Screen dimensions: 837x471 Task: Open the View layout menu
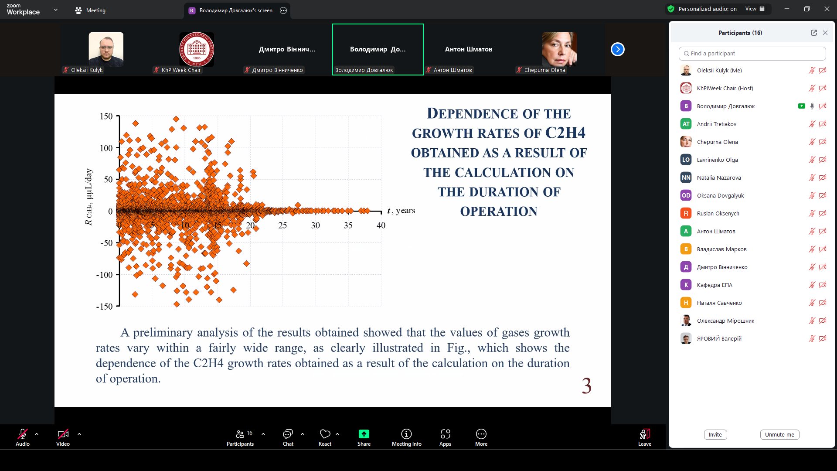point(755,9)
